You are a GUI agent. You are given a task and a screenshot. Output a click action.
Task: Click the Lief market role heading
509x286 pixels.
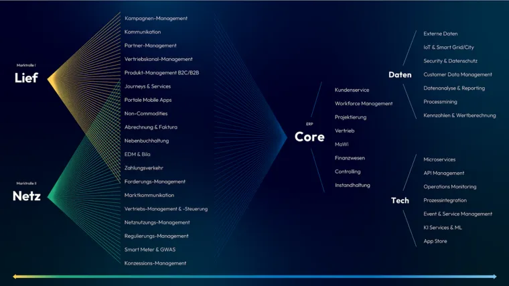26,78
